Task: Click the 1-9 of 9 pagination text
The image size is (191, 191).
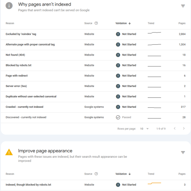Action: click(161, 129)
